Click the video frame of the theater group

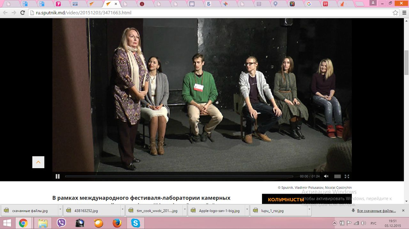click(202, 95)
